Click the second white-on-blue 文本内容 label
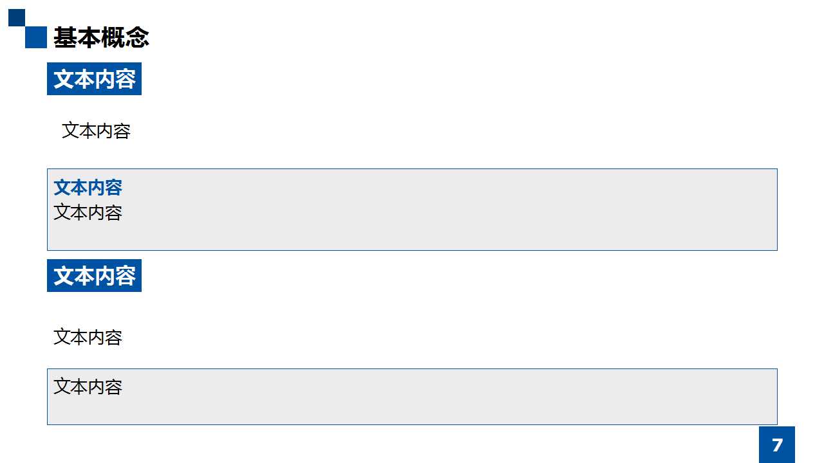Screen dimensions: 824x463 pyautogui.click(x=94, y=276)
